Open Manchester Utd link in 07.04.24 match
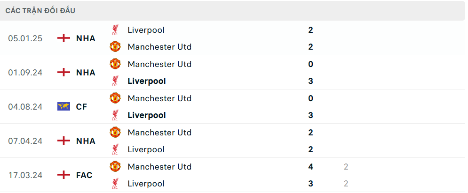This screenshot has width=468, height=193. 159,133
